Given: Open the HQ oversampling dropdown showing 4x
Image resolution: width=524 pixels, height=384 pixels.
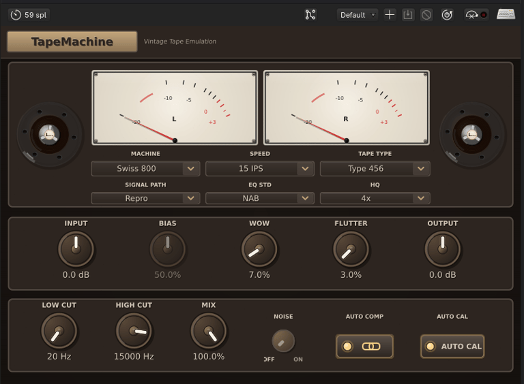Looking at the screenshot, I should [x=375, y=198].
